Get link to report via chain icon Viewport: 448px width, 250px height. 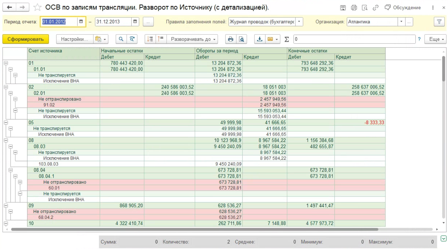tap(375, 8)
